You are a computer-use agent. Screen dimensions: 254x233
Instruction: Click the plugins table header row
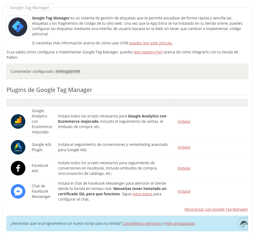[x=127, y=103]
